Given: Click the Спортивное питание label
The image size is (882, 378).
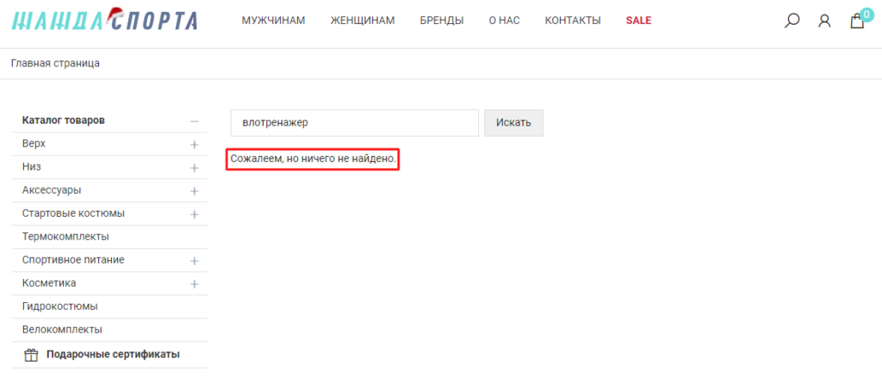Looking at the screenshot, I should click(74, 260).
